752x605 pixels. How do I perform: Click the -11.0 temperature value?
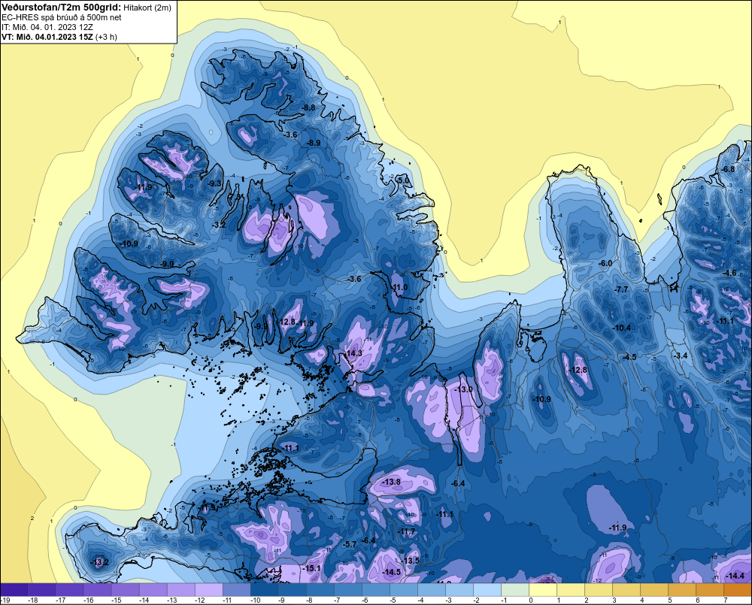tap(399, 287)
